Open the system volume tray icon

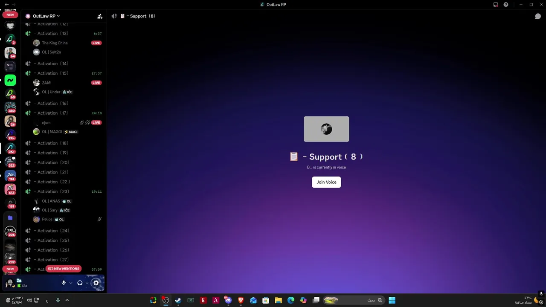(x=29, y=300)
